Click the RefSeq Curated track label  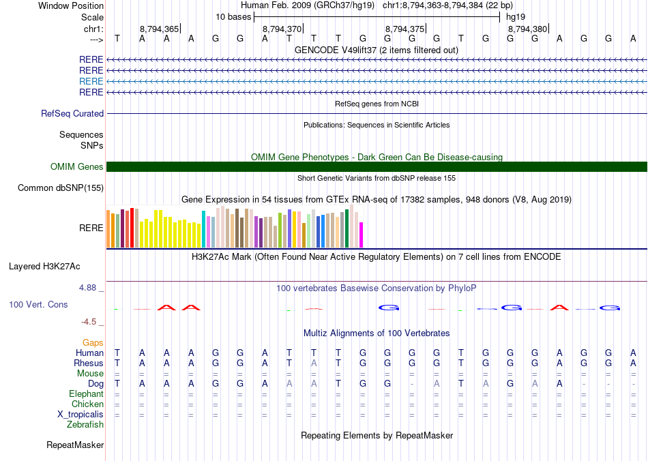click(x=72, y=114)
